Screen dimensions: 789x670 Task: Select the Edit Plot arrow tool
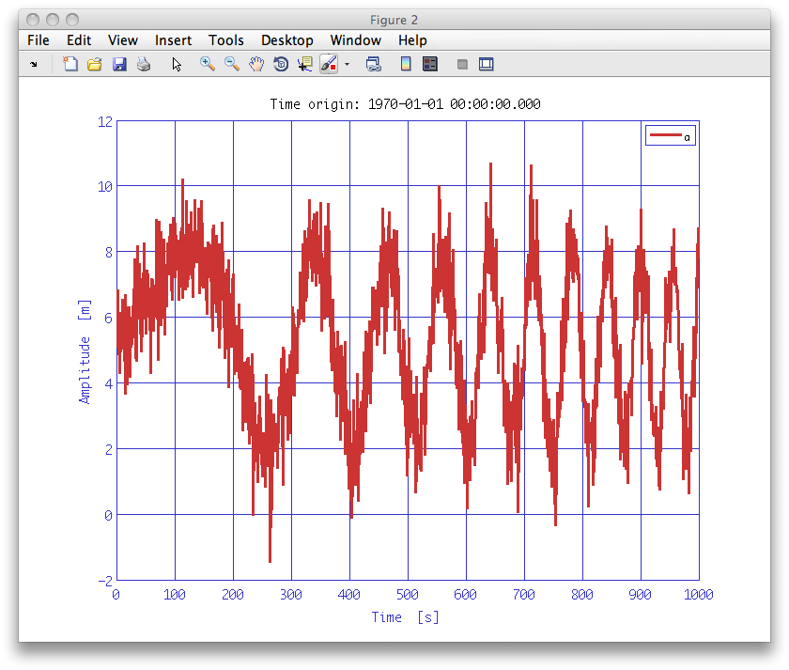tap(177, 65)
